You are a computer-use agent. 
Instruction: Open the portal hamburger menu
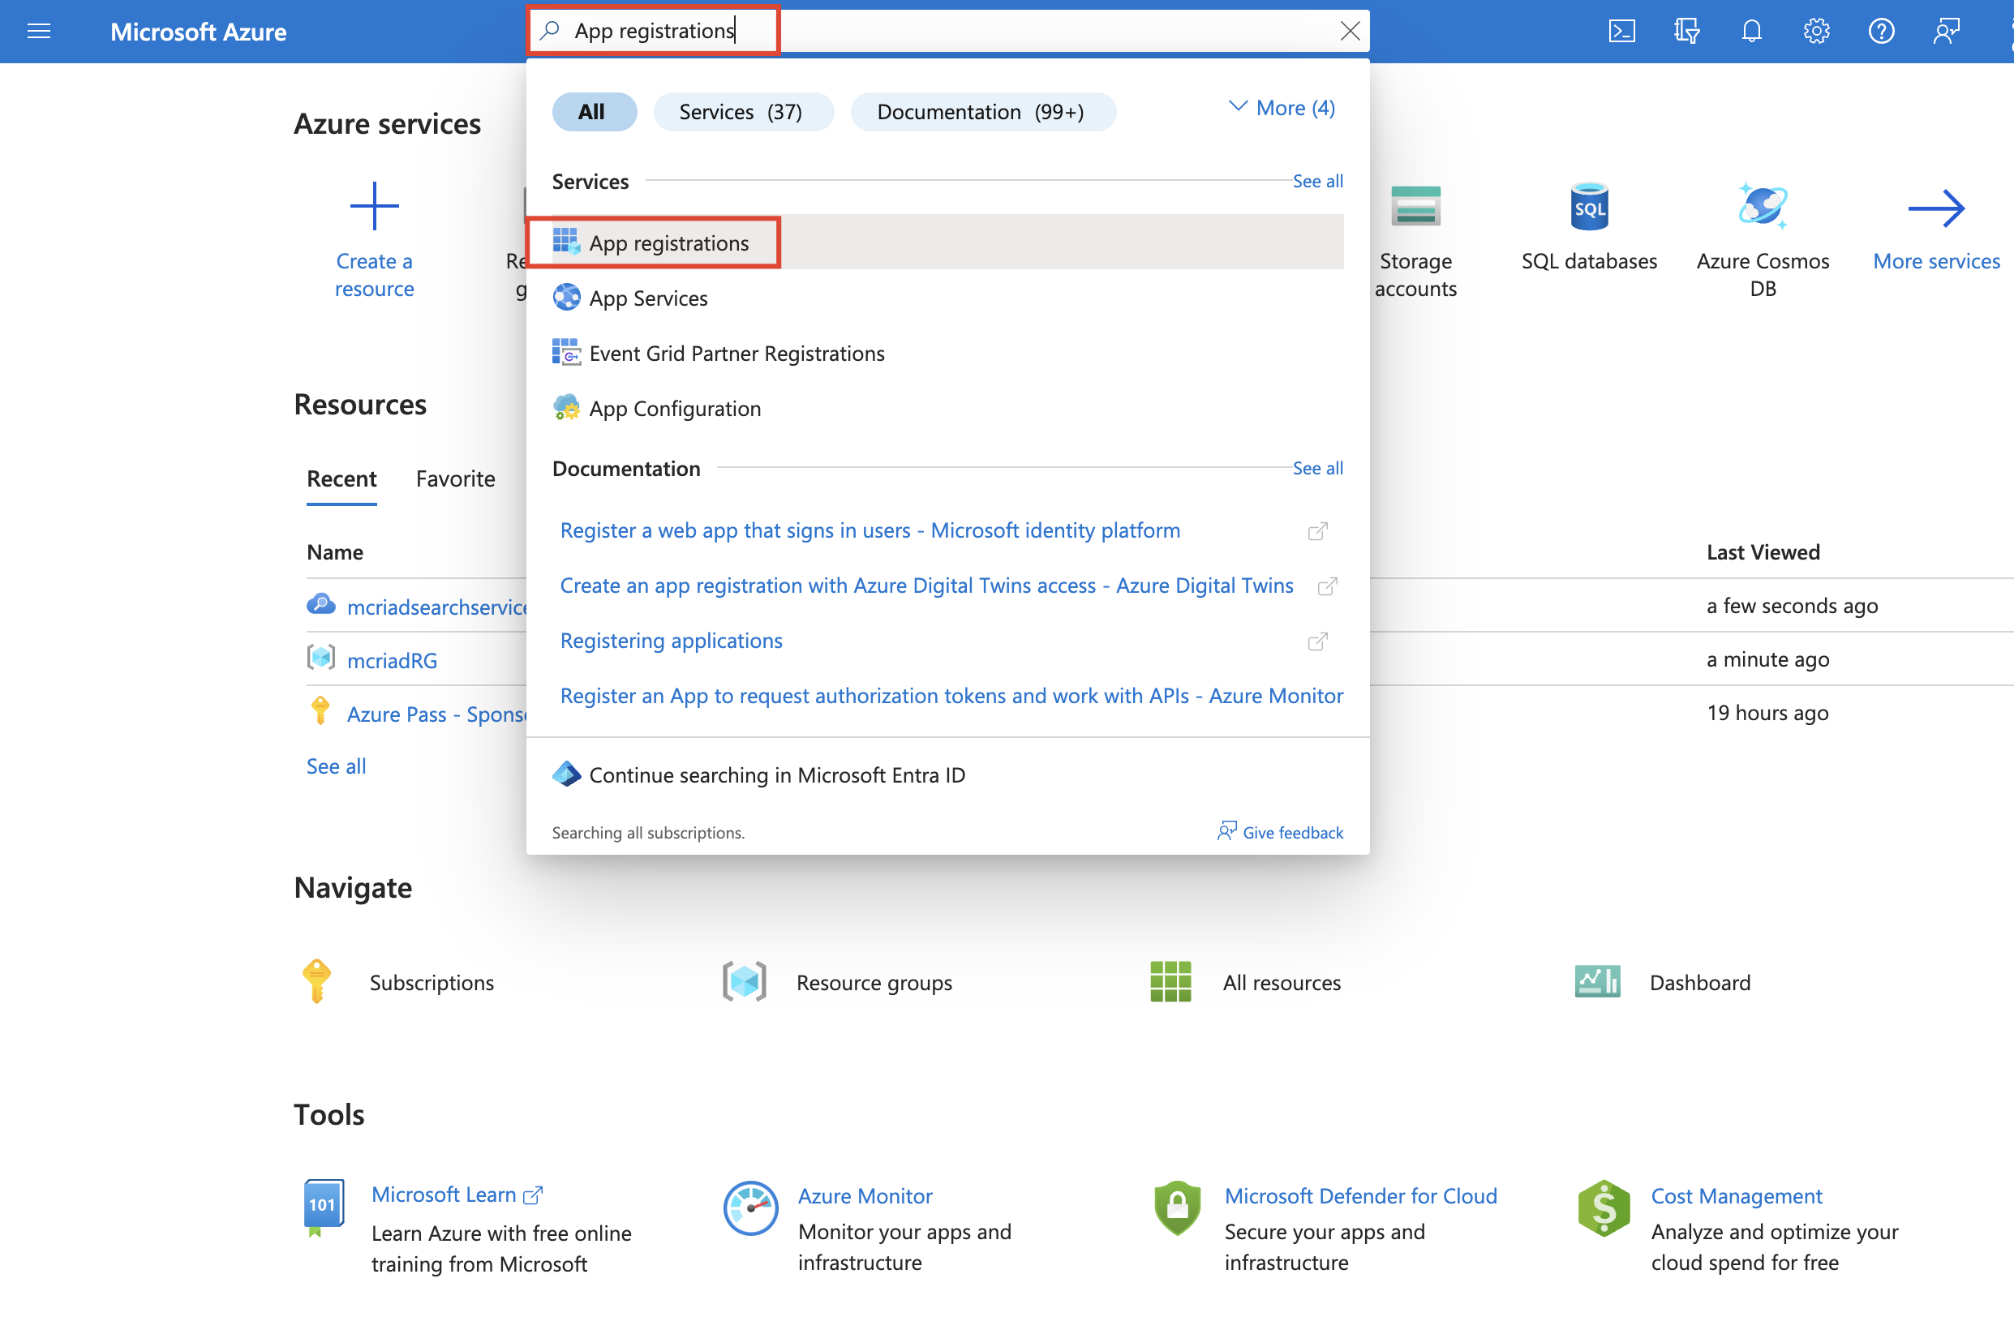click(39, 32)
